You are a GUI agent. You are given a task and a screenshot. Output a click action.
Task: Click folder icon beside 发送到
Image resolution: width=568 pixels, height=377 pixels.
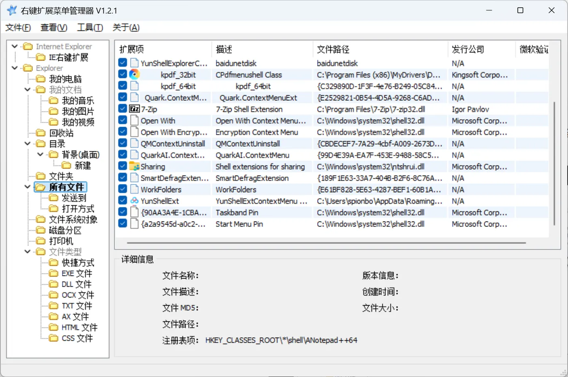click(54, 198)
